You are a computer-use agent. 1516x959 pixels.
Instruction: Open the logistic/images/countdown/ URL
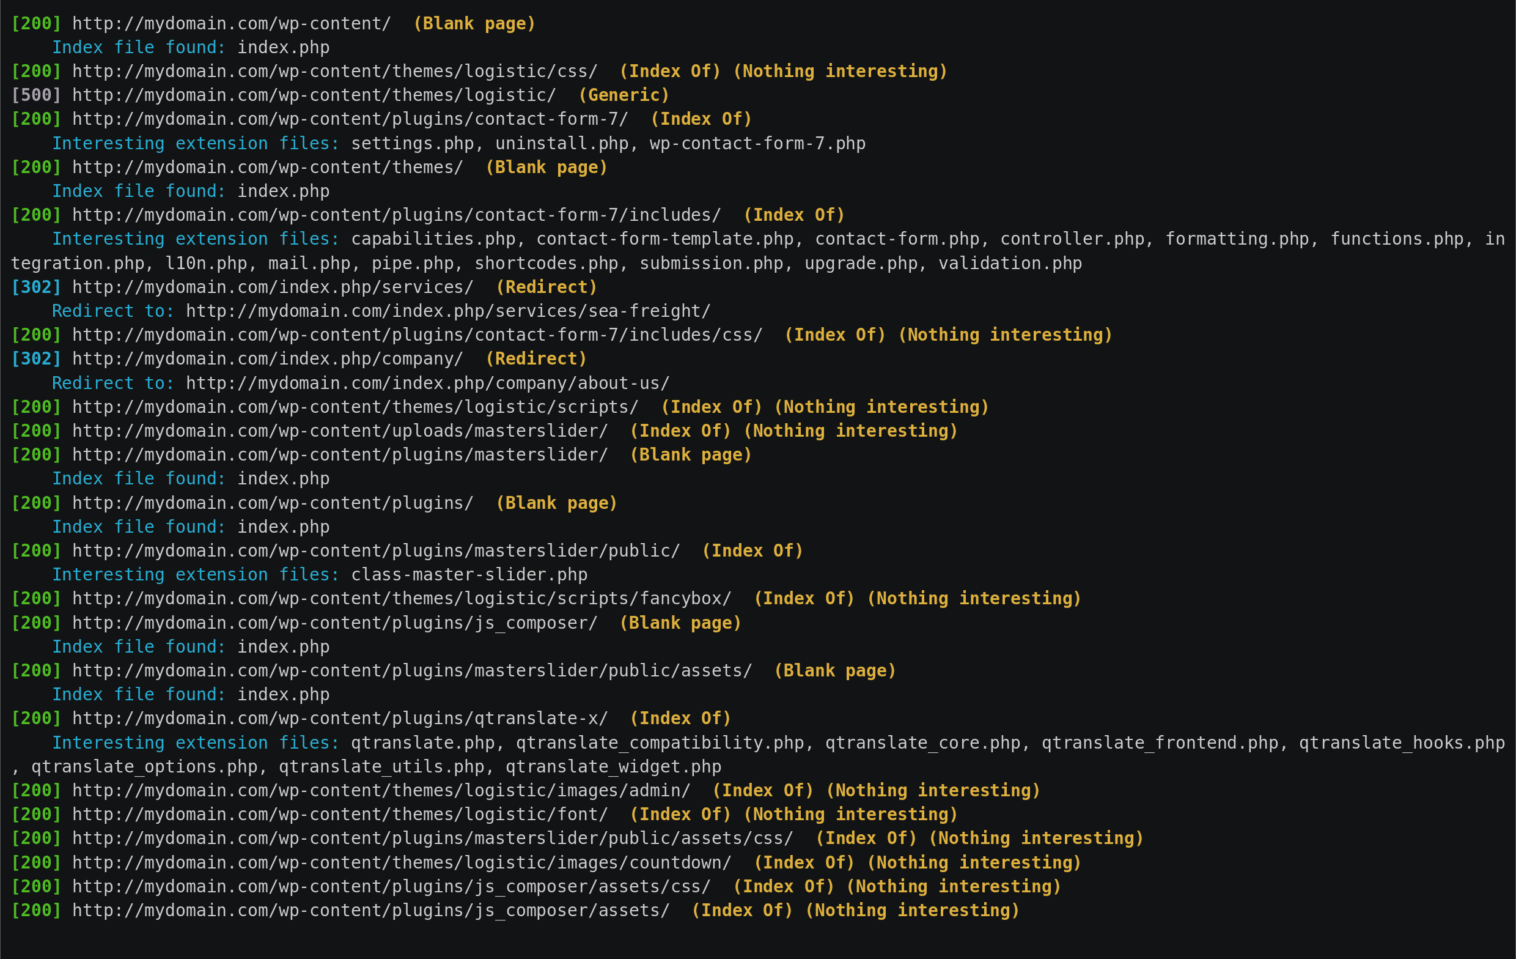[x=402, y=863]
